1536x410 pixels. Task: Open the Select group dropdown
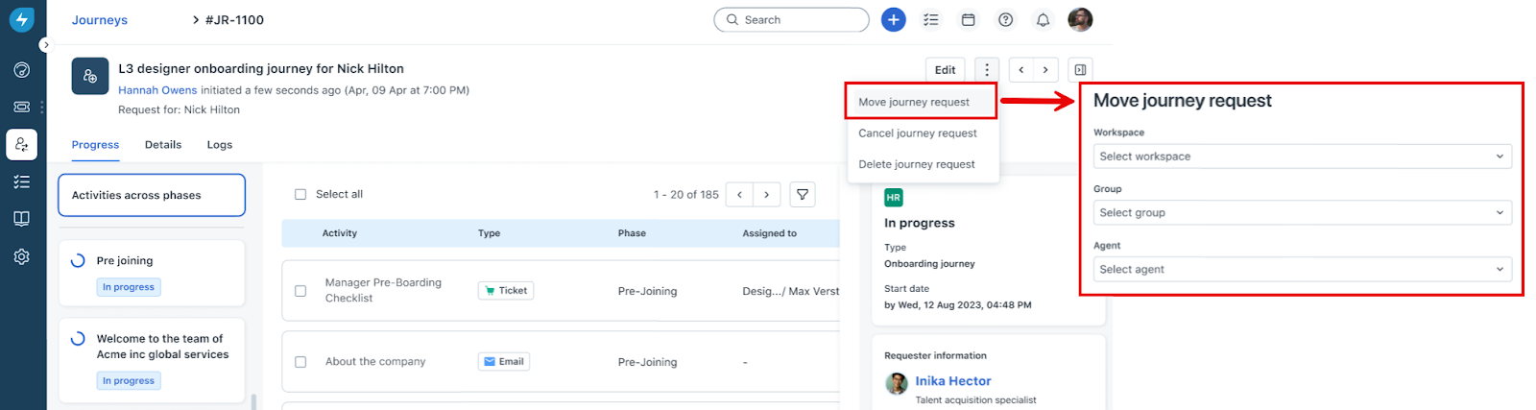tap(1303, 212)
